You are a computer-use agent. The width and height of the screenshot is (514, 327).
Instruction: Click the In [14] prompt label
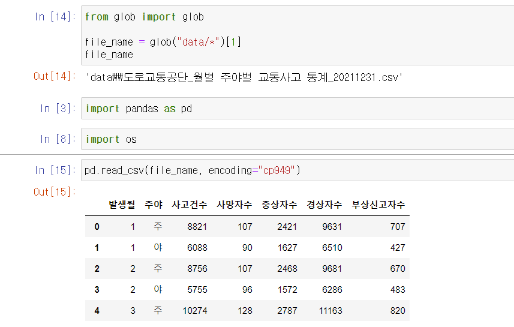click(55, 17)
